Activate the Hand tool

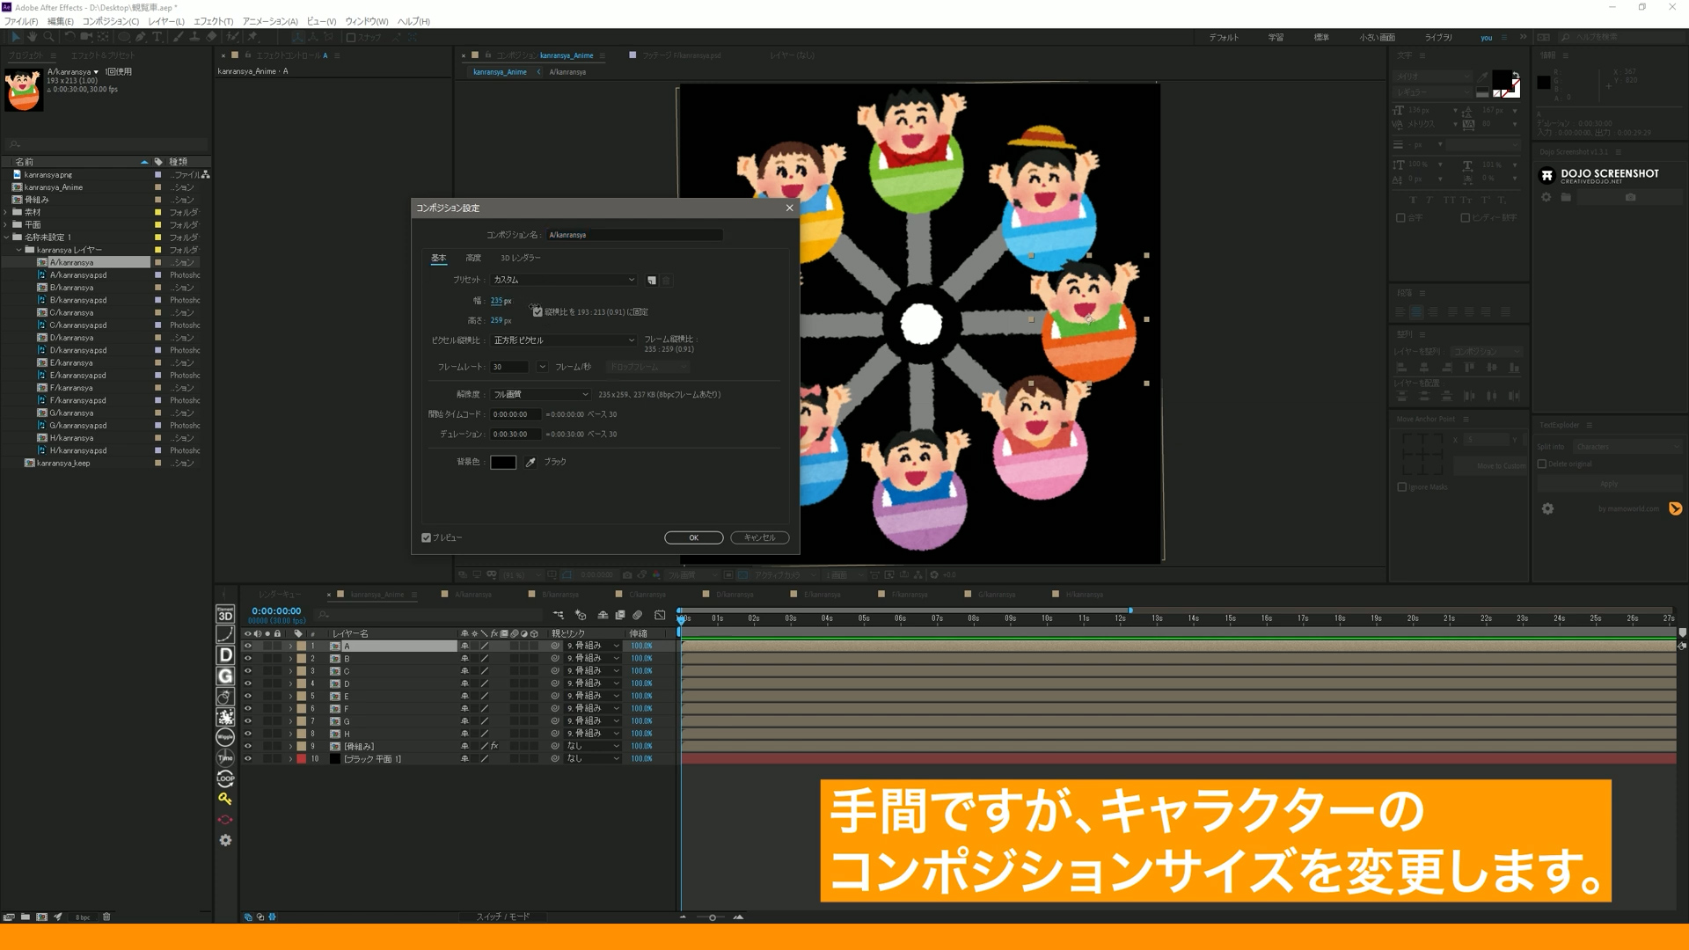point(32,37)
